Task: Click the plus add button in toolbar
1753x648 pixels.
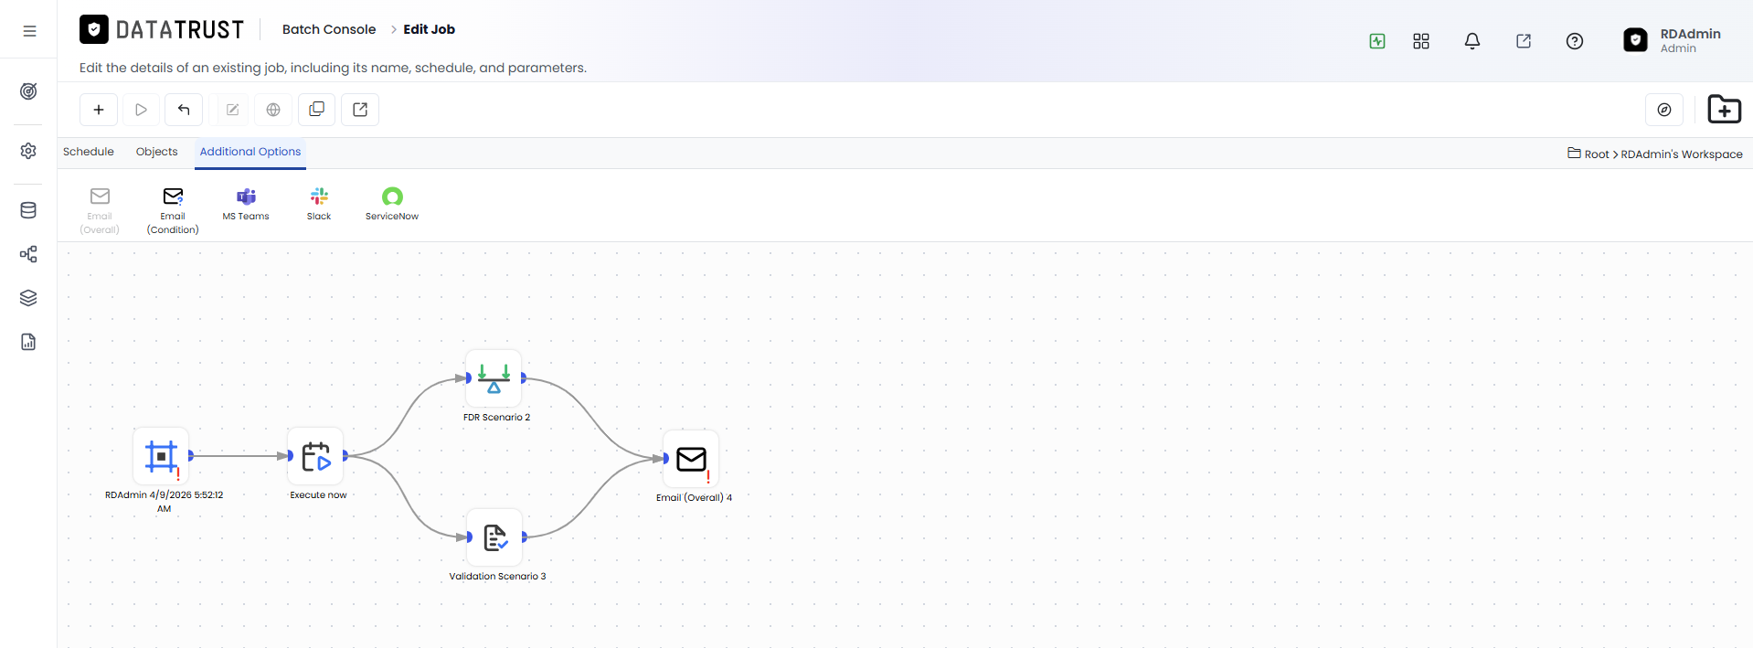Action: (99, 110)
